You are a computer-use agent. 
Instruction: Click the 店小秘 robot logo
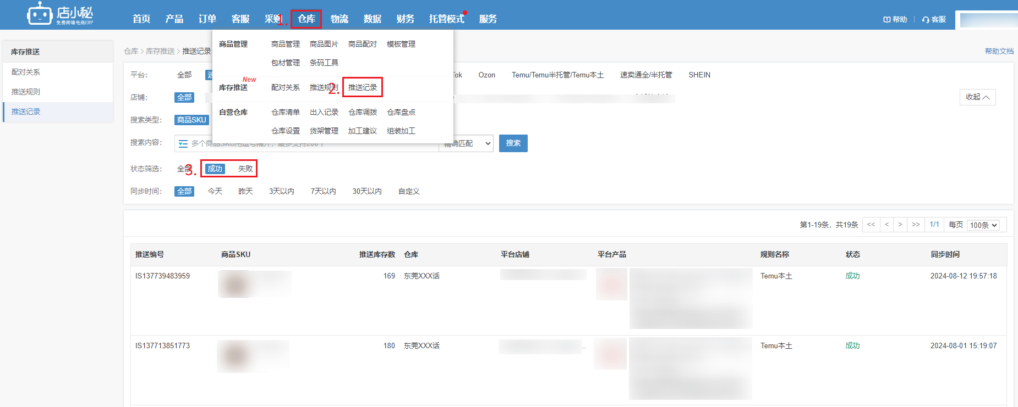click(x=60, y=14)
